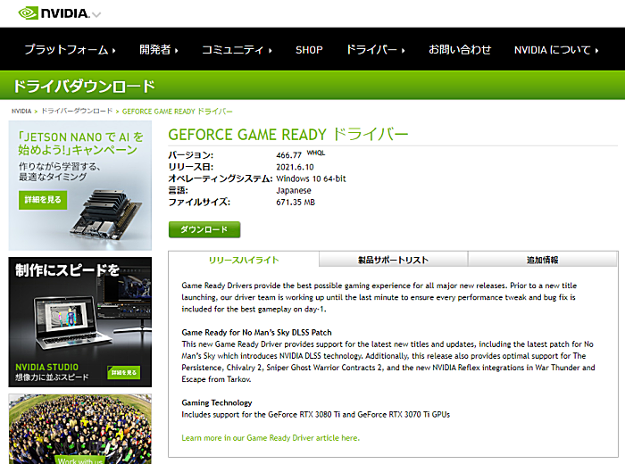Open the Game Ready Driver article link

271,438
